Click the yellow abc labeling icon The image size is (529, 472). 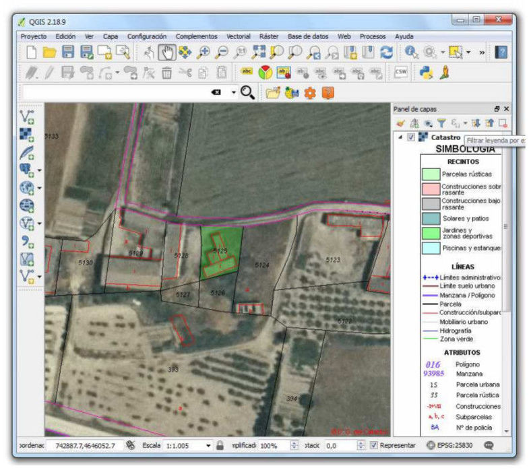[247, 71]
